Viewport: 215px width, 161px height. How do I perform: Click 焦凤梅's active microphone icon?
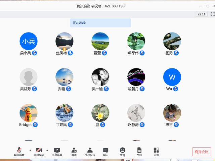click(x=70, y=53)
